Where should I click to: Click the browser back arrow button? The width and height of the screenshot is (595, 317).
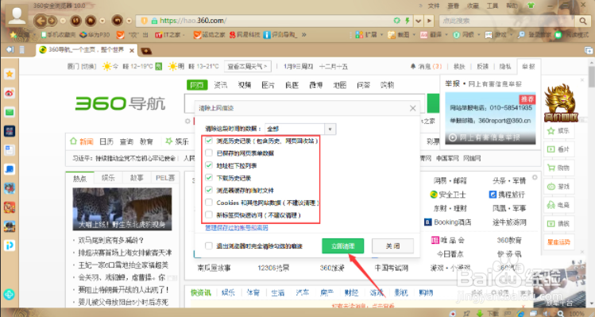tap(41, 21)
